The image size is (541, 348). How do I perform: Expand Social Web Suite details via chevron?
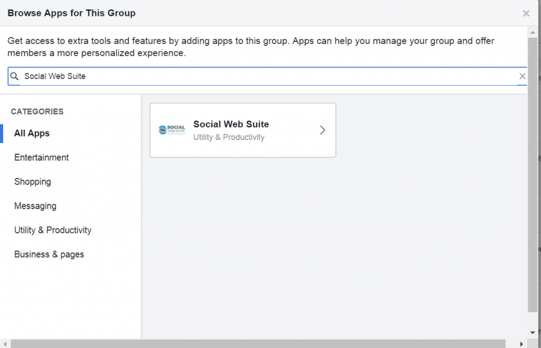pos(322,130)
